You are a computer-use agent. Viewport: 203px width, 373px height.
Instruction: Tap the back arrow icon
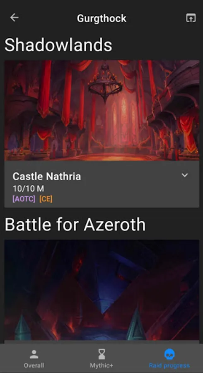pos(14,17)
